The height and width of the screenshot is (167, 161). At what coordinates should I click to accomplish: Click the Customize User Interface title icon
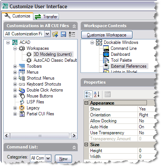click(5, 6)
